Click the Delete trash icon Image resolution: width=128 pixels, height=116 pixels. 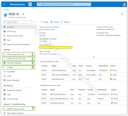click(x=51, y=22)
